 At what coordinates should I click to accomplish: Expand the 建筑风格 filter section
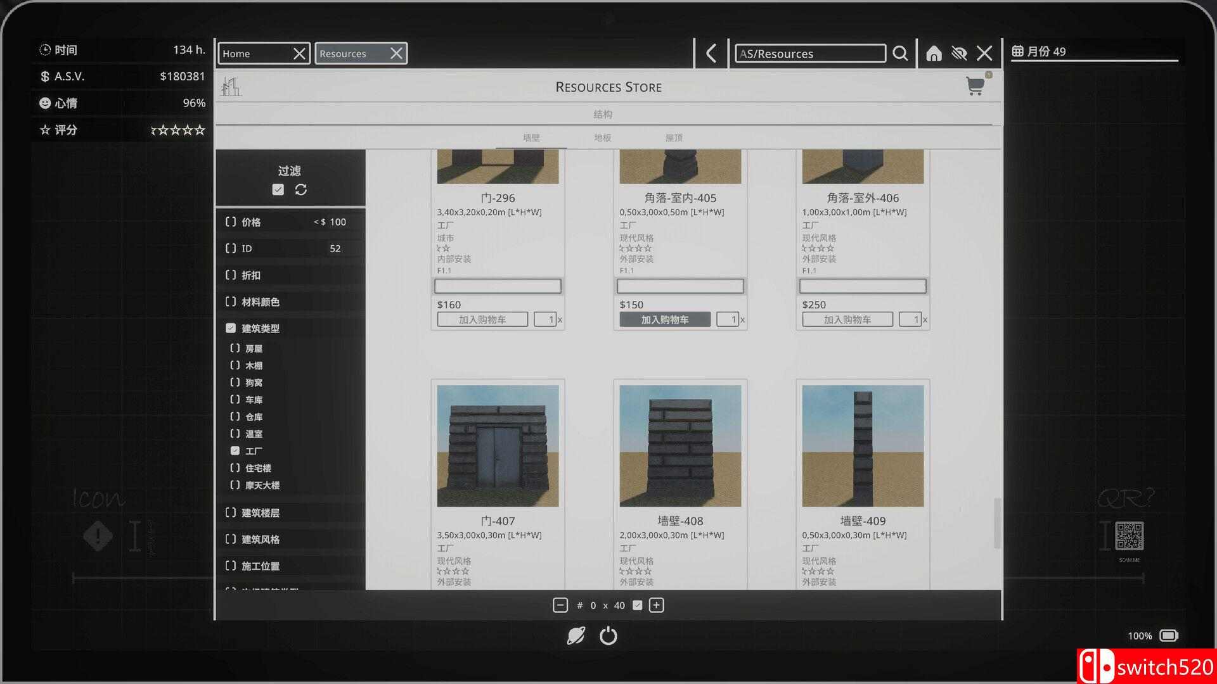pyautogui.click(x=260, y=540)
